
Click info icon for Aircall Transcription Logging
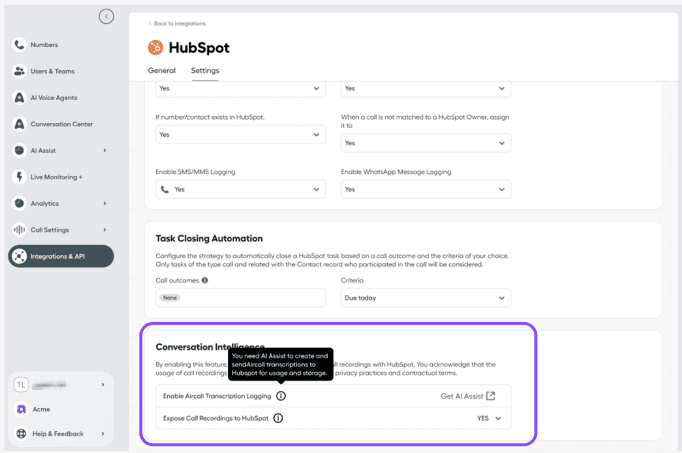point(281,396)
